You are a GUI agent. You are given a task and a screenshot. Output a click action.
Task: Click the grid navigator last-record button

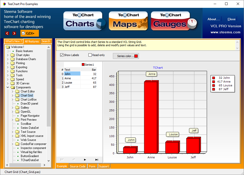pyautogui.click(x=97, y=160)
